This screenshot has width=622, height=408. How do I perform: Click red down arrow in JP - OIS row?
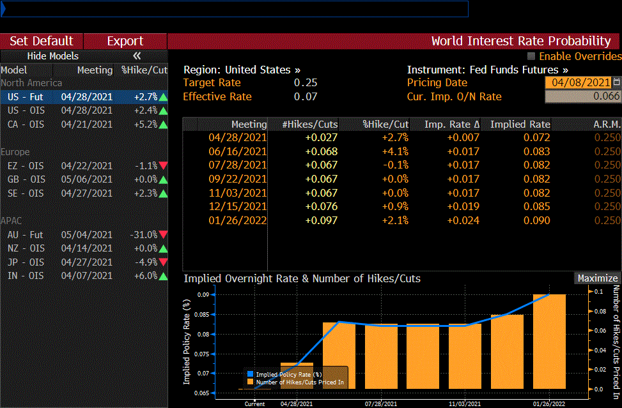(164, 262)
